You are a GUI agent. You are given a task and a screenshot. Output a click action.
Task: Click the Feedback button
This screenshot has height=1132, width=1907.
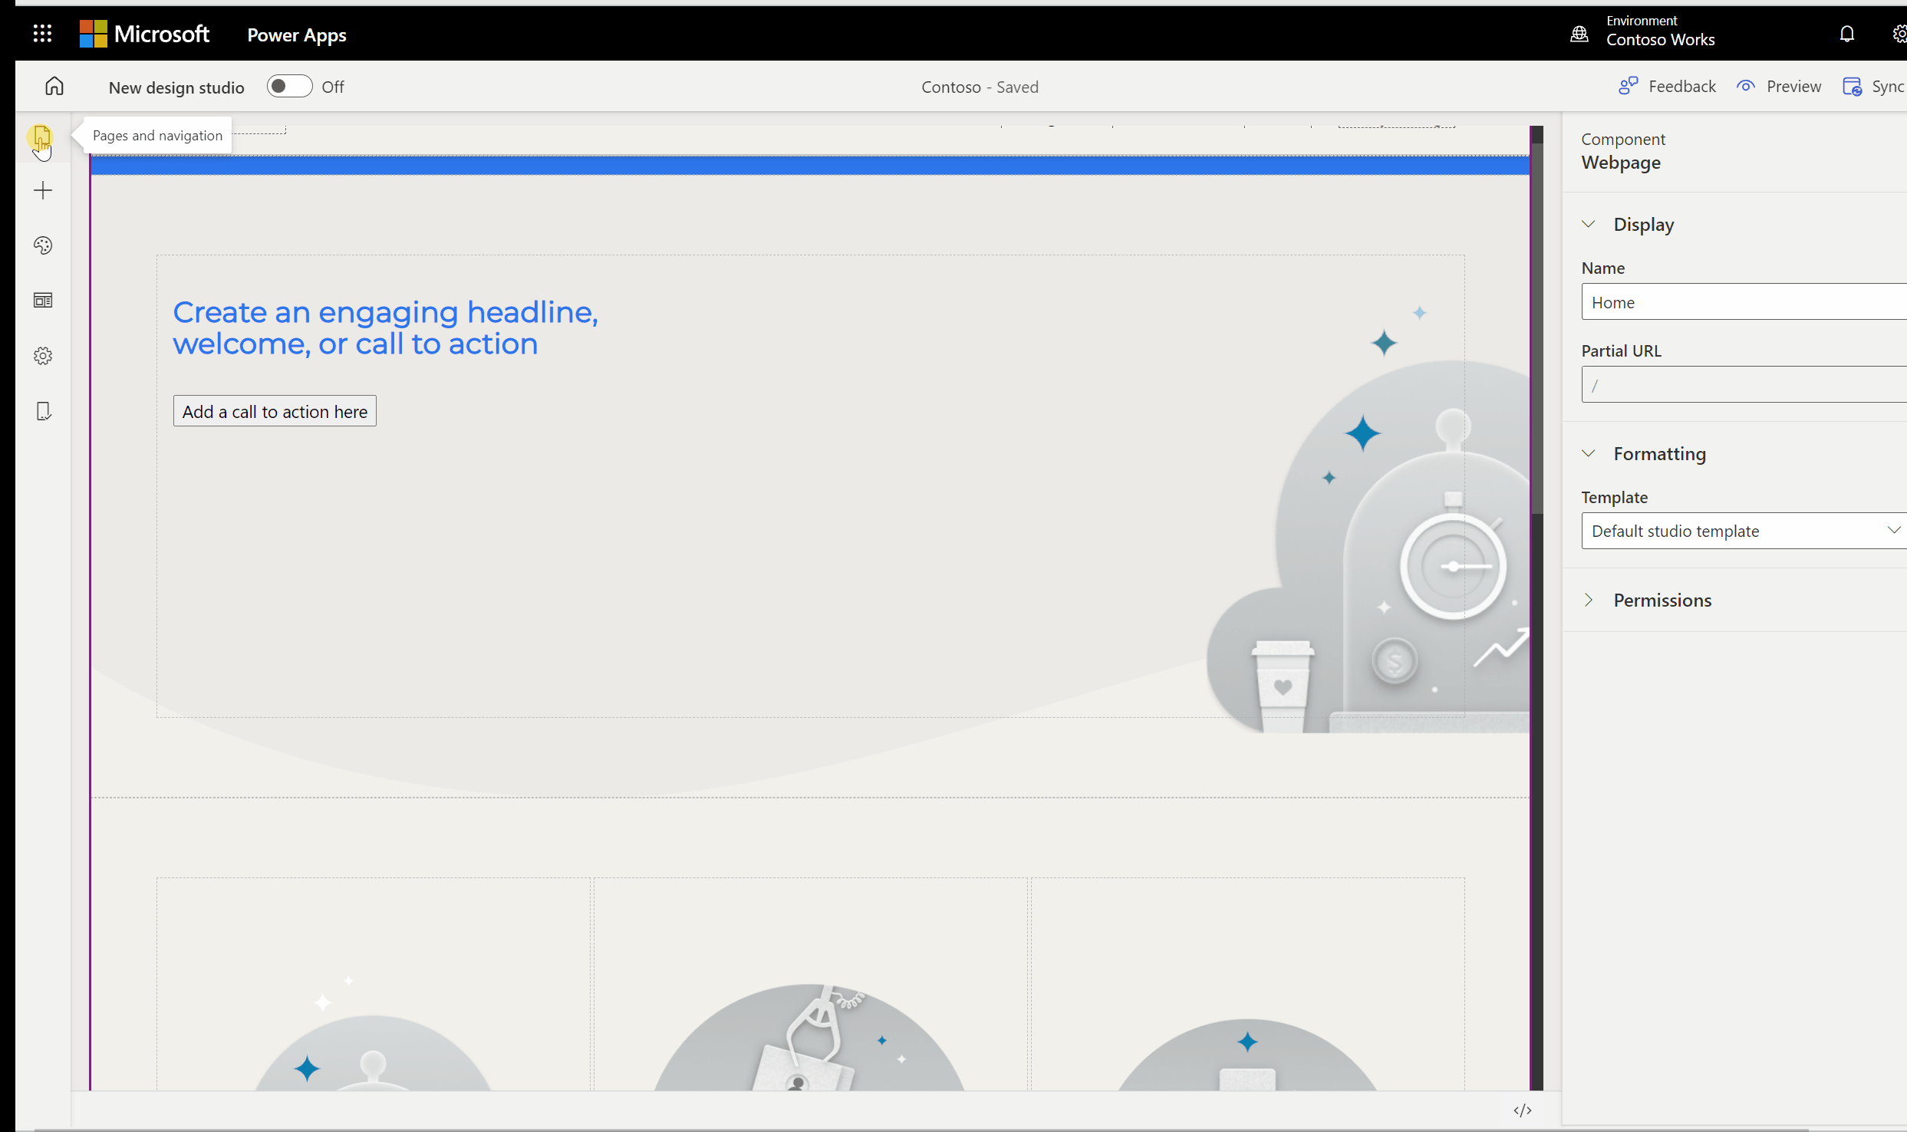[1668, 86]
